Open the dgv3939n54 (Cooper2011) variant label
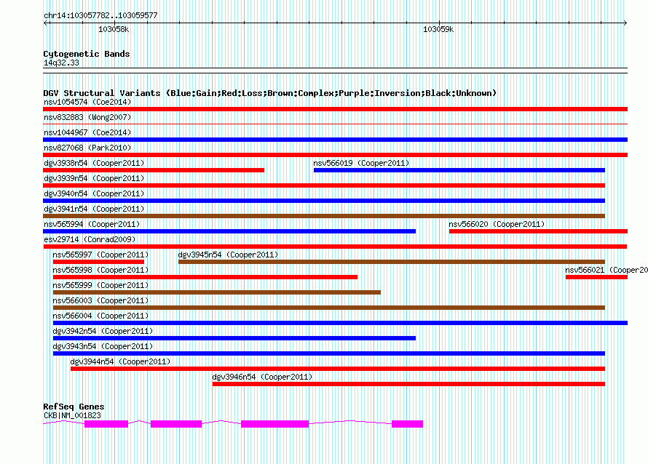The height and width of the screenshot is (464, 648). [94, 178]
